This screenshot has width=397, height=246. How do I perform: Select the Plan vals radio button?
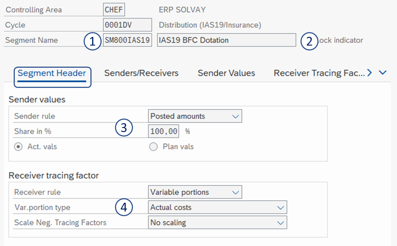[153, 147]
